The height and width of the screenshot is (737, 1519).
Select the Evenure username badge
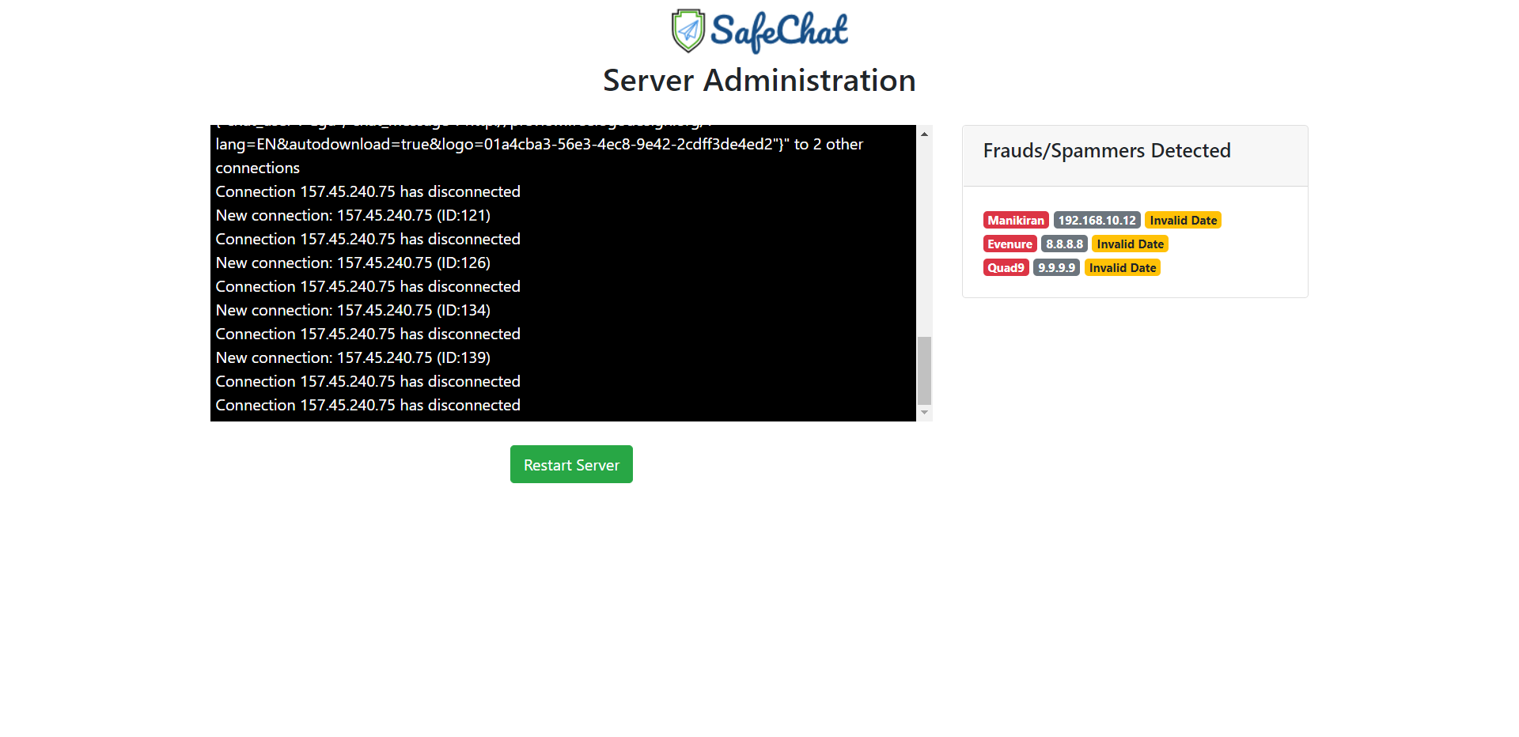(1010, 244)
